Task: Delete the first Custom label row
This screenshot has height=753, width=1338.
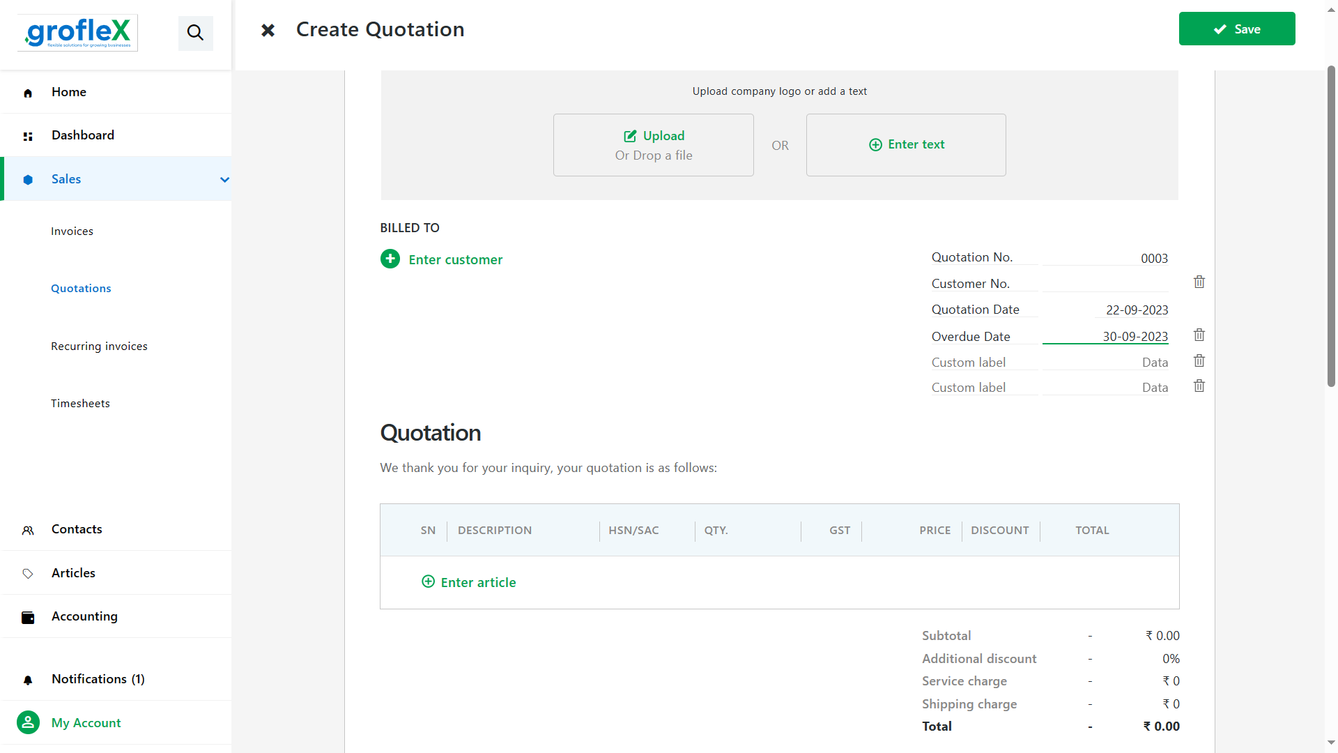Action: [1199, 361]
